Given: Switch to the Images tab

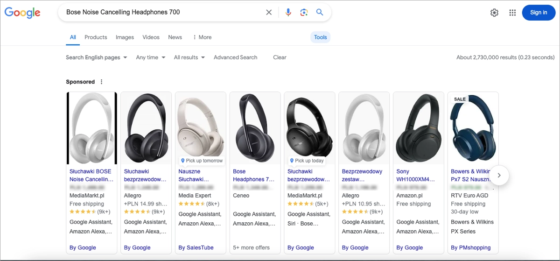Looking at the screenshot, I should (x=125, y=37).
